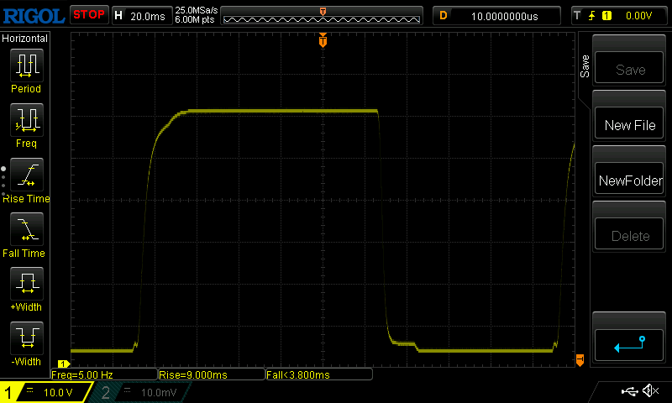
Task: Select the +Width measurement icon
Action: pos(25,285)
